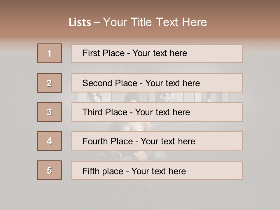
Task: Click the words "Second Place"
Action: [109, 83]
